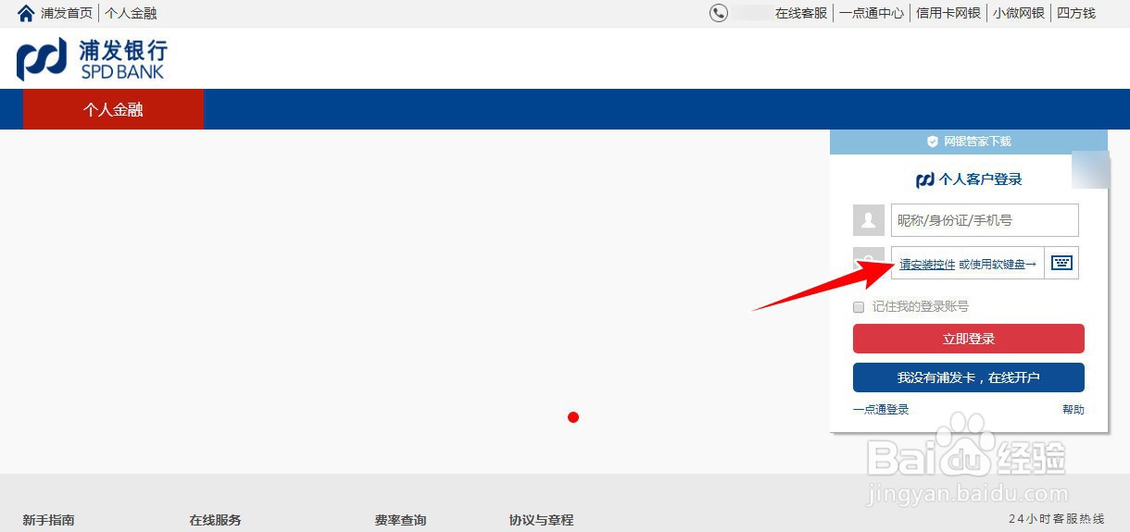Open the 浦发首页 link
Image resolution: width=1130 pixels, height=532 pixels.
coord(67,13)
